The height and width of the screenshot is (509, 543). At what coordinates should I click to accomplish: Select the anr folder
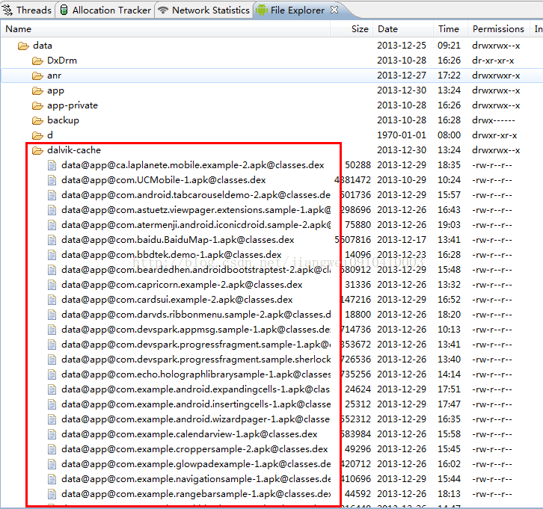pos(54,75)
